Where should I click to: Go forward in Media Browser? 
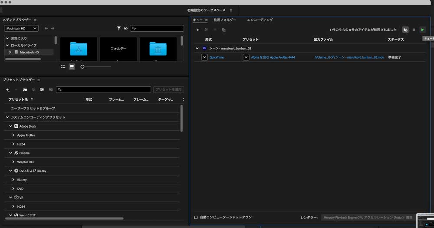coord(53,28)
